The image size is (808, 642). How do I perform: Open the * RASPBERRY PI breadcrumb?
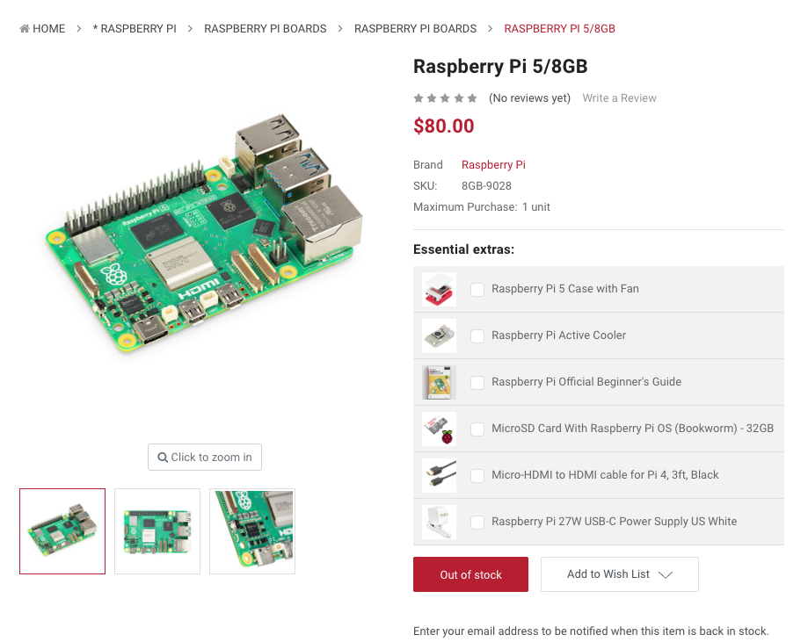point(135,29)
